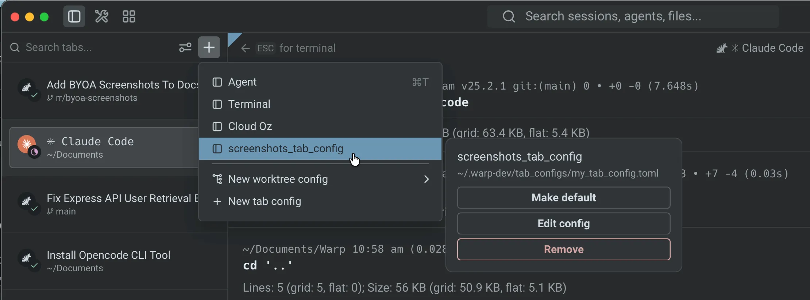Click the Remove button
This screenshot has height=300, width=810.
[564, 249]
